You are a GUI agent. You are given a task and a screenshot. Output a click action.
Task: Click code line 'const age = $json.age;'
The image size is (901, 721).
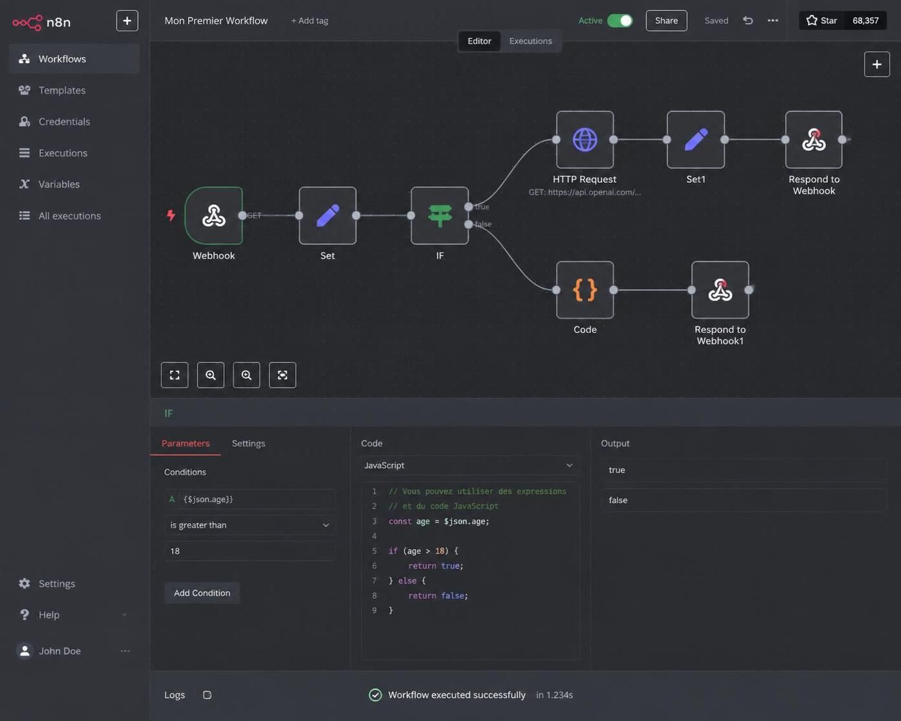439,521
